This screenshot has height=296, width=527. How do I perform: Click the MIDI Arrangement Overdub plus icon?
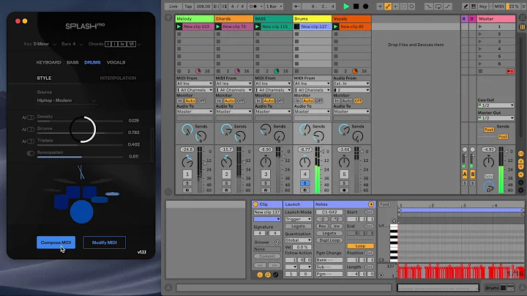[380, 7]
